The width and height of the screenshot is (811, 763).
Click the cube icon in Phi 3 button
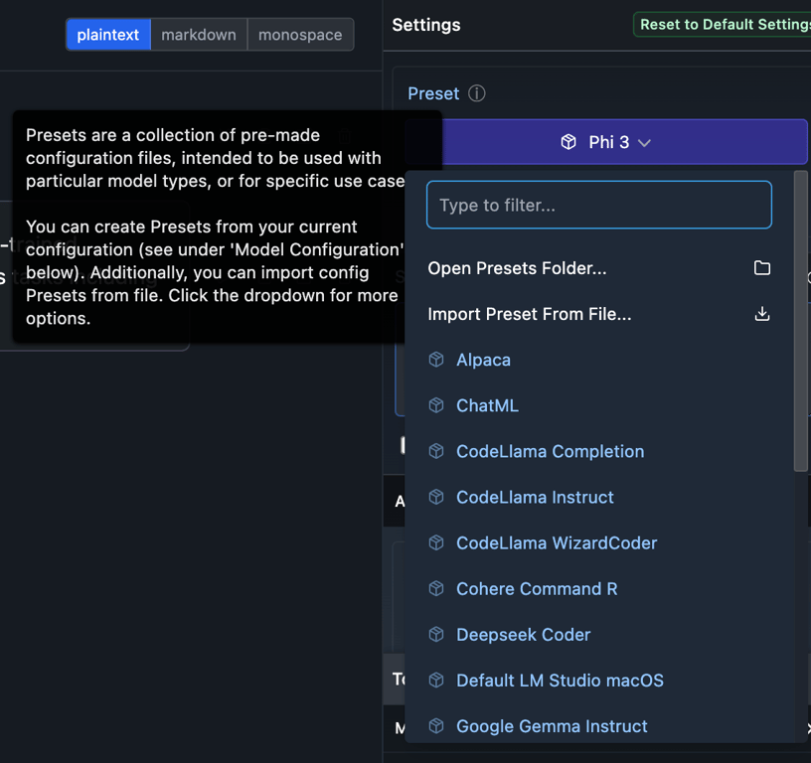pos(568,142)
